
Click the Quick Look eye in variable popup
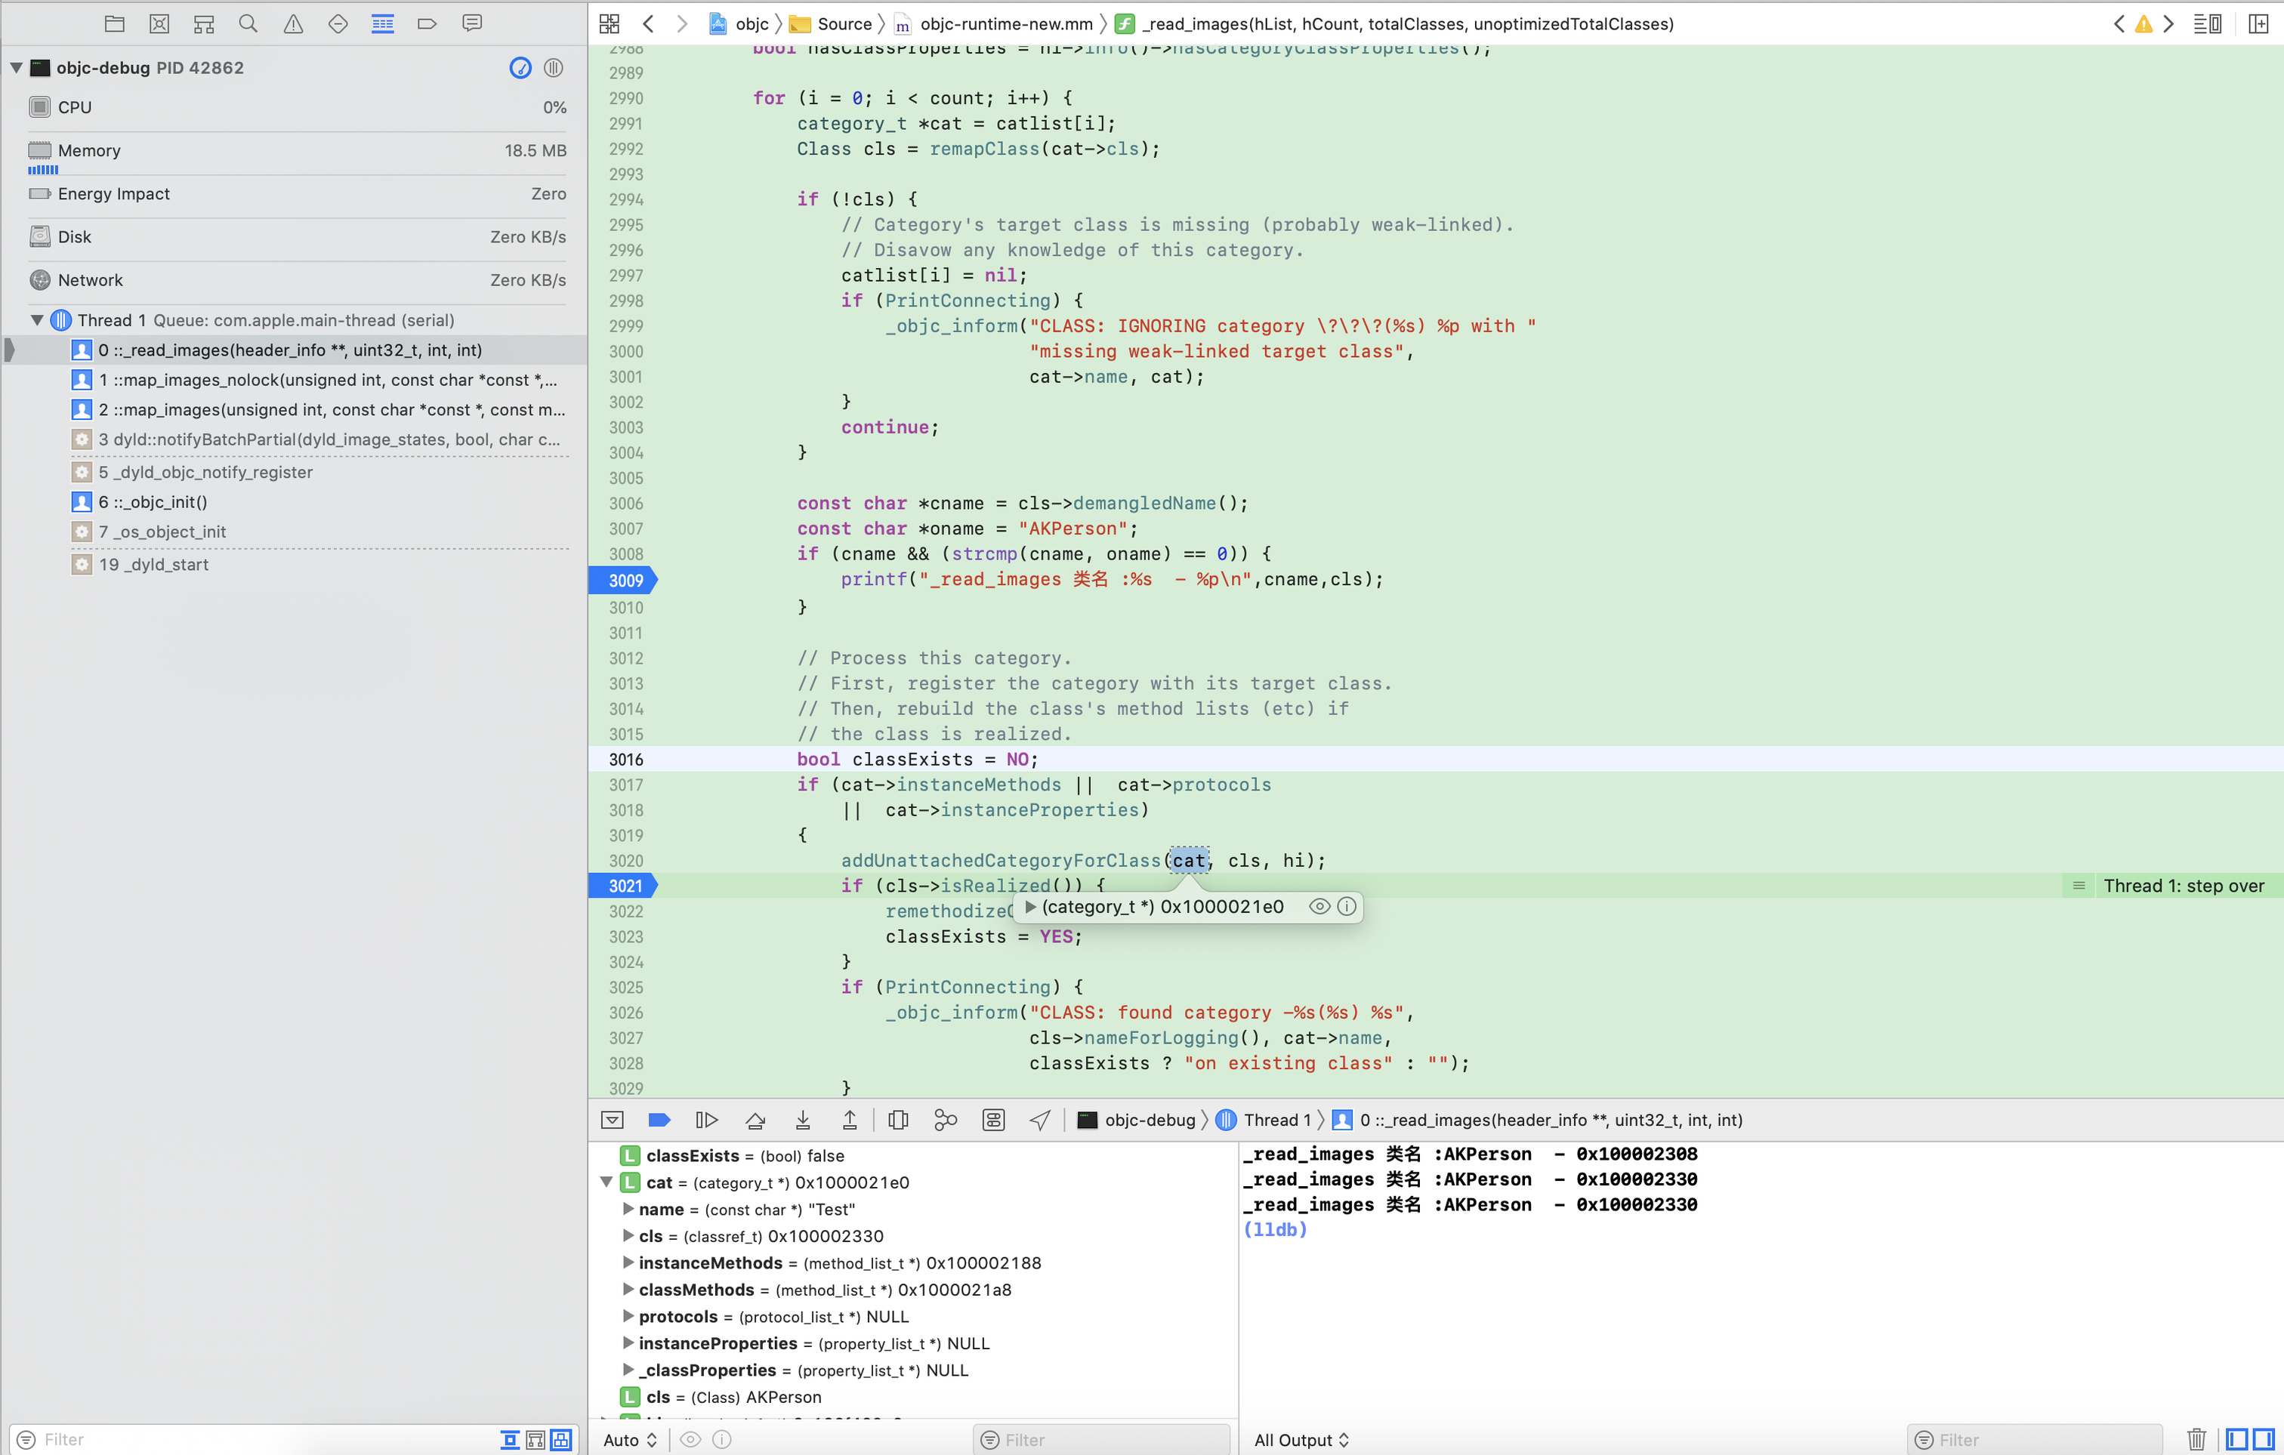(1319, 907)
